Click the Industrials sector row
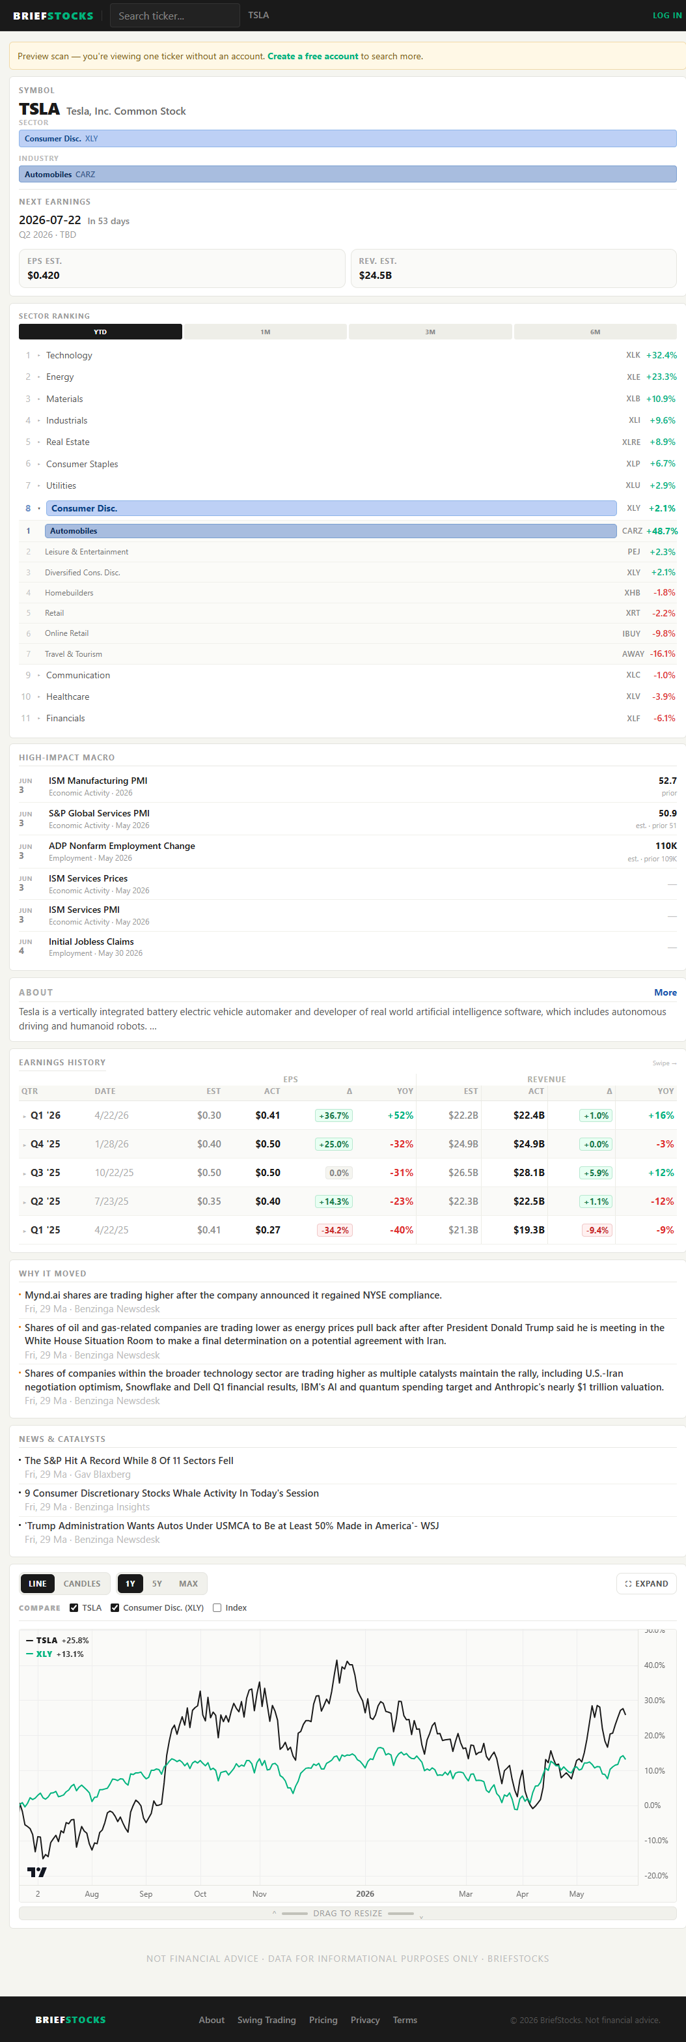 click(x=348, y=420)
